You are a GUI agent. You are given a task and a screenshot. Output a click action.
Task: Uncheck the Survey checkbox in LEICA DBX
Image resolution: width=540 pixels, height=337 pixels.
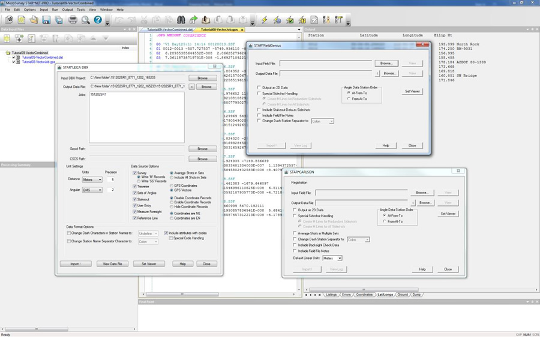coord(134,173)
